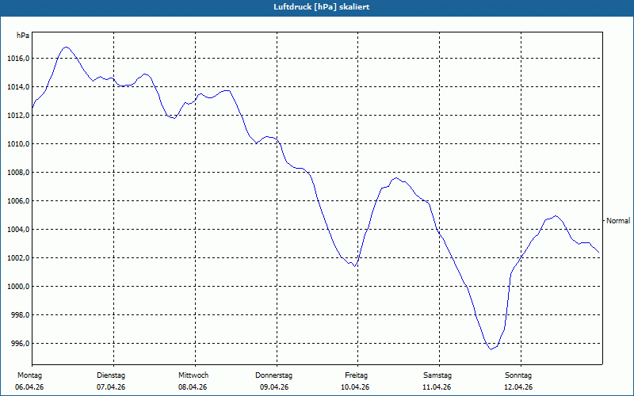Click the 996,0 y-axis label
The image size is (634, 396).
[20, 344]
